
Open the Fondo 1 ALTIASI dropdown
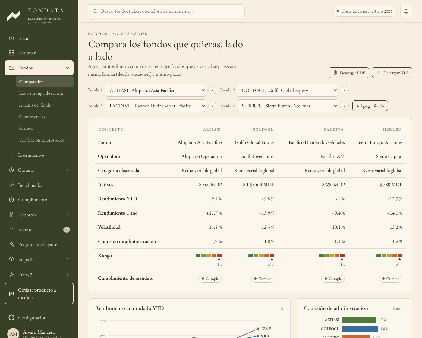pyautogui.click(x=156, y=90)
